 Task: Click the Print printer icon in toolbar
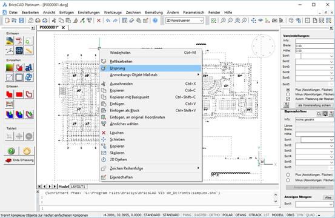coord(38,21)
